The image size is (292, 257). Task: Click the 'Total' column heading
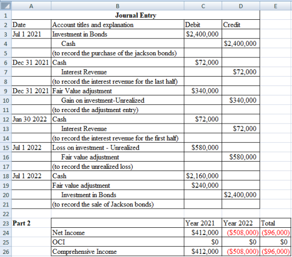click(275, 223)
